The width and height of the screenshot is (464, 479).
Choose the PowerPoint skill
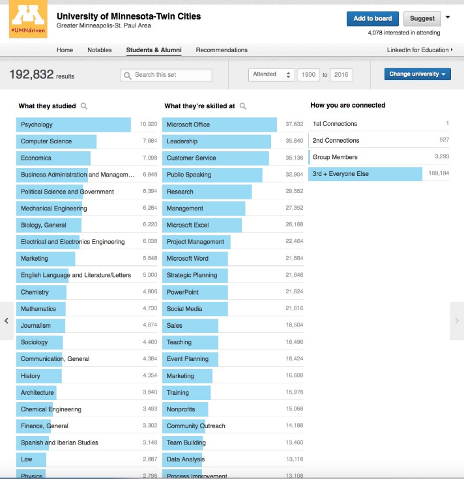pyautogui.click(x=233, y=292)
